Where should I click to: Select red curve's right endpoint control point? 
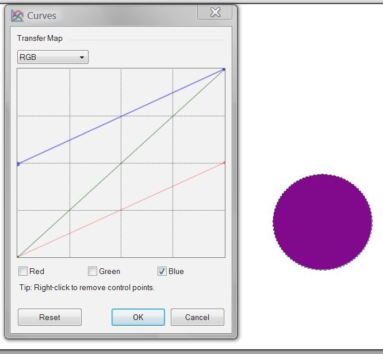[224, 163]
